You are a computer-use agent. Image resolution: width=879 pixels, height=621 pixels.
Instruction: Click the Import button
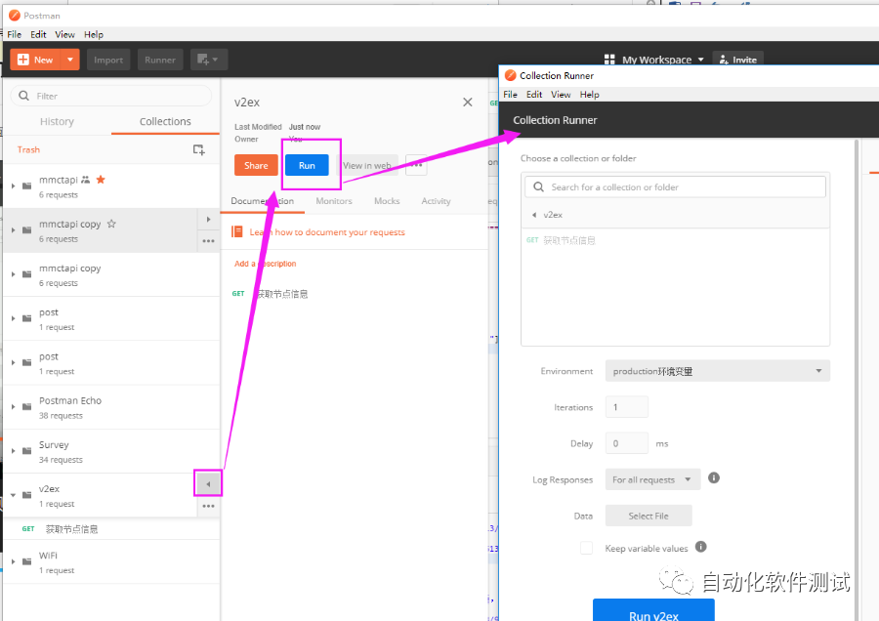pos(108,60)
